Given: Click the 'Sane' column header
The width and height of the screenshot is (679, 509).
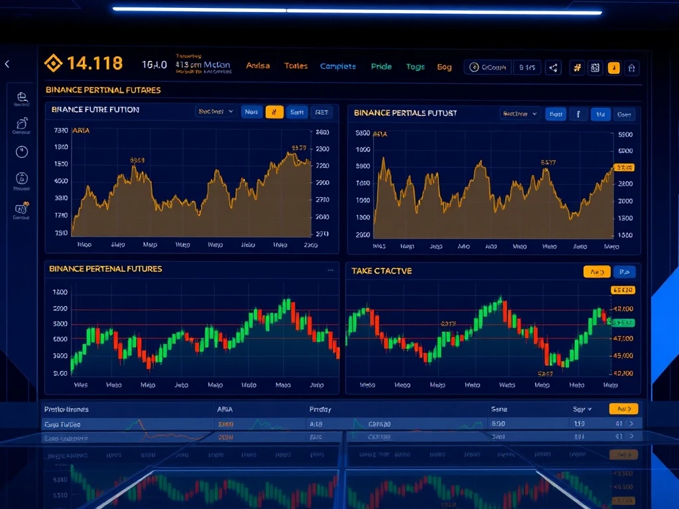Looking at the screenshot, I should click(499, 409).
